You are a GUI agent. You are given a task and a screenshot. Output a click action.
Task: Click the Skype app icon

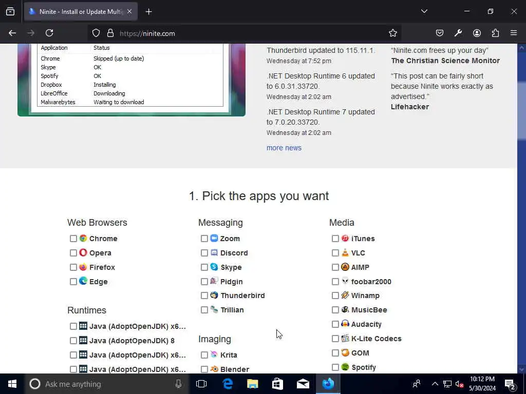(x=214, y=267)
